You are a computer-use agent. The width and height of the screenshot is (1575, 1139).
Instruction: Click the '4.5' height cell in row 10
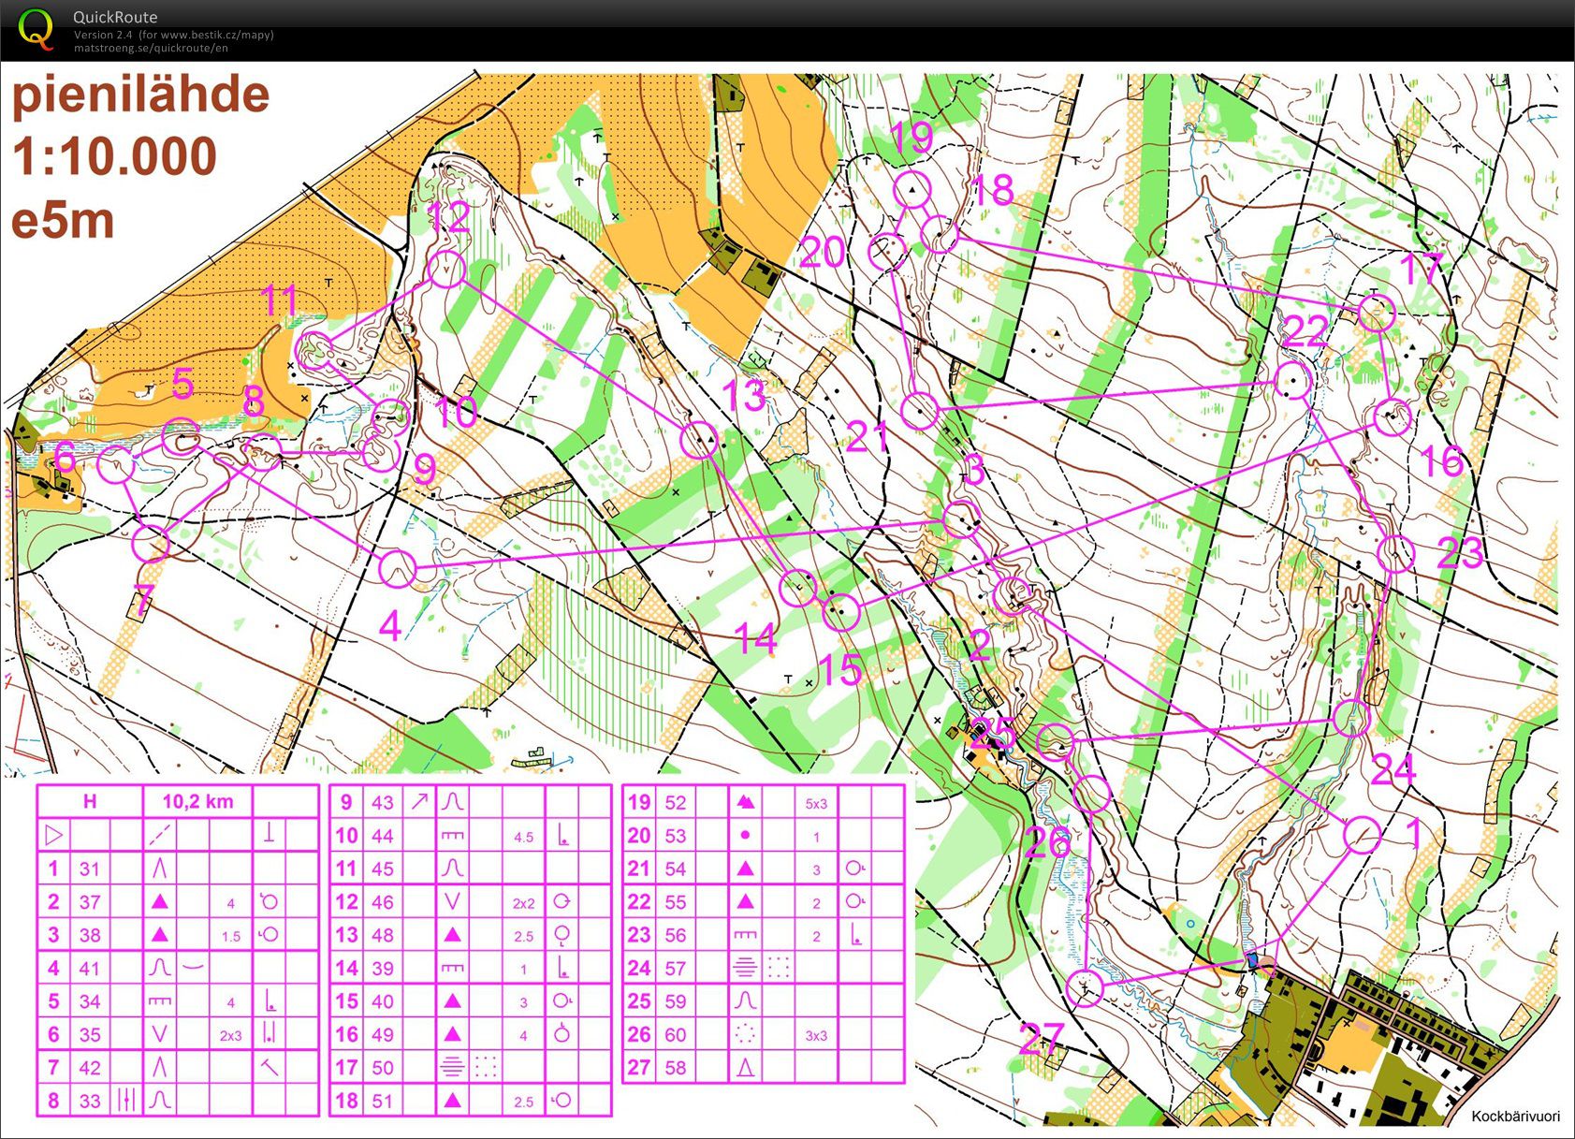[523, 837]
